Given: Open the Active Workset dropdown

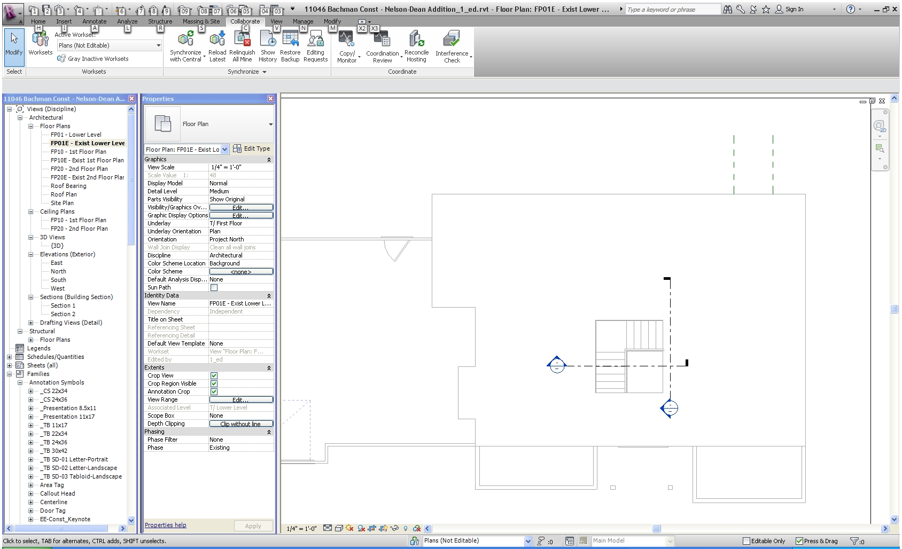Looking at the screenshot, I should (158, 45).
